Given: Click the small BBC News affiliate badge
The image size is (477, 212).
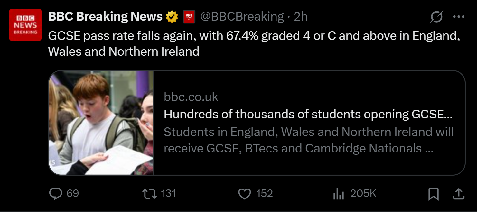Looking at the screenshot, I should [189, 17].
